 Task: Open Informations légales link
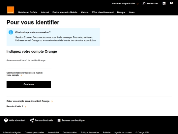[12, 133]
